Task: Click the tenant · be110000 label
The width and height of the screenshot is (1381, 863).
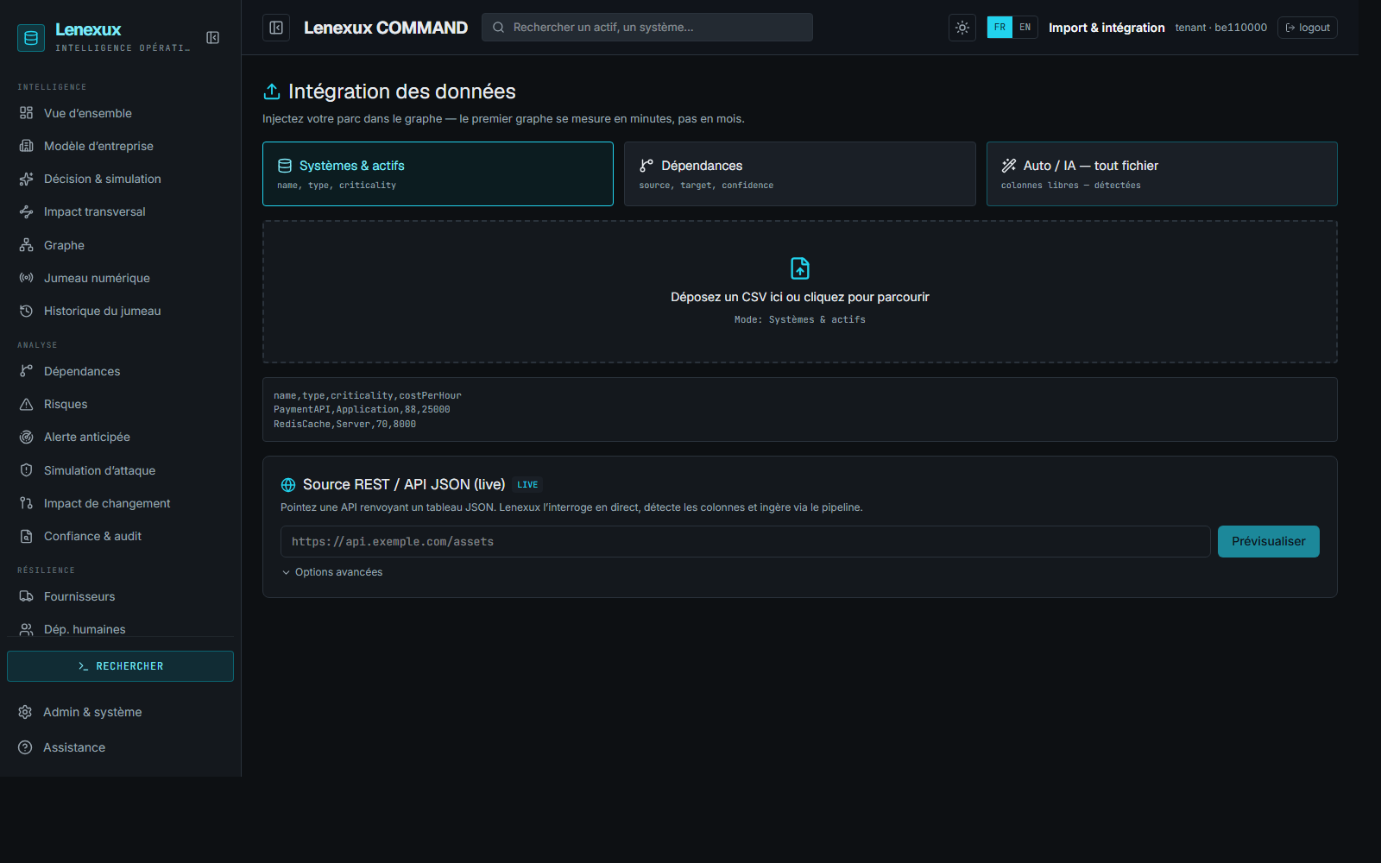Action: (x=1220, y=28)
